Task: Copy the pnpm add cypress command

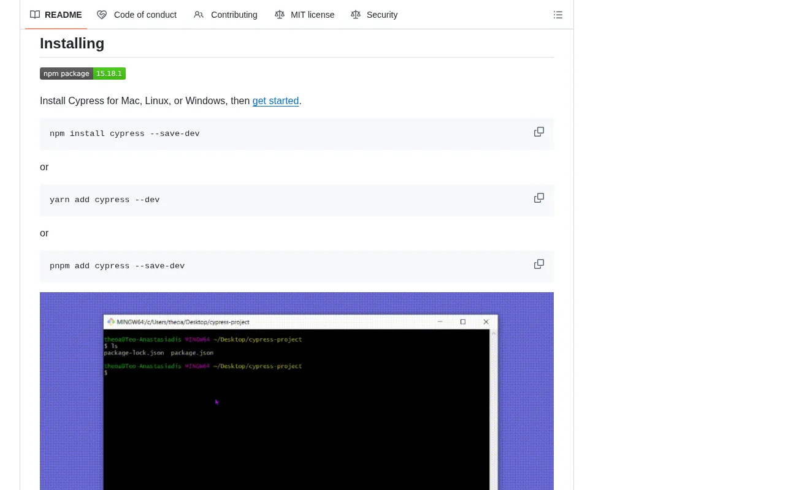Action: click(x=539, y=264)
